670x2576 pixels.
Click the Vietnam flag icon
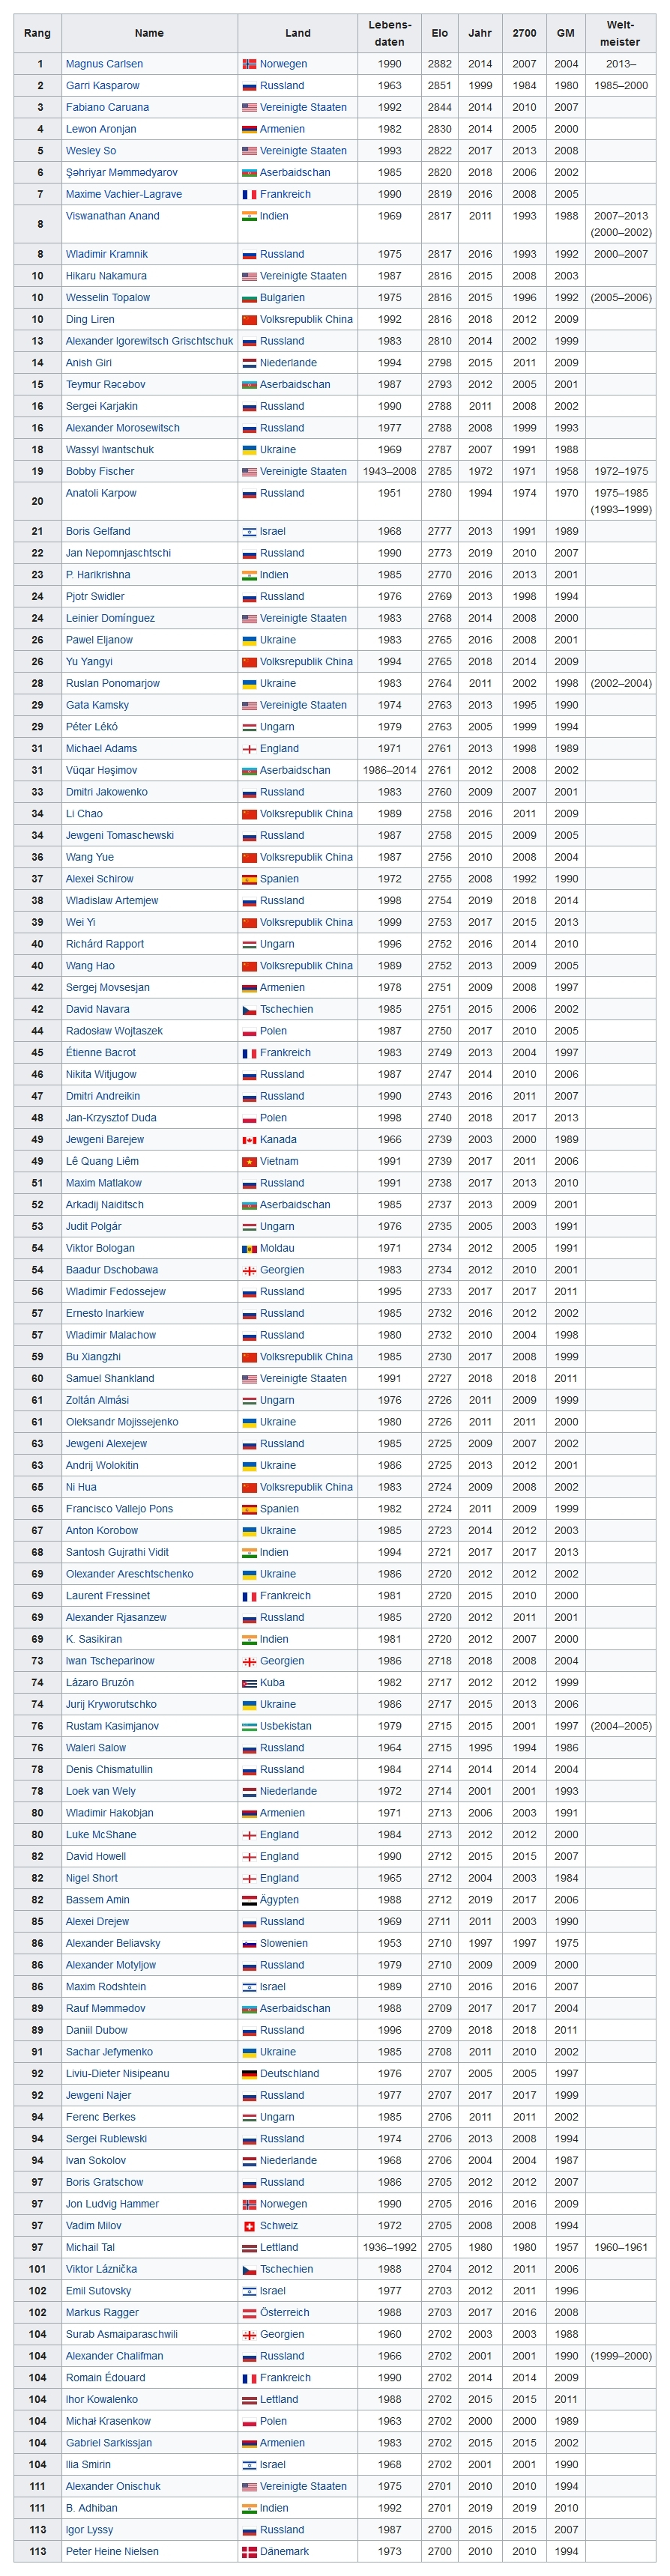[249, 1162]
